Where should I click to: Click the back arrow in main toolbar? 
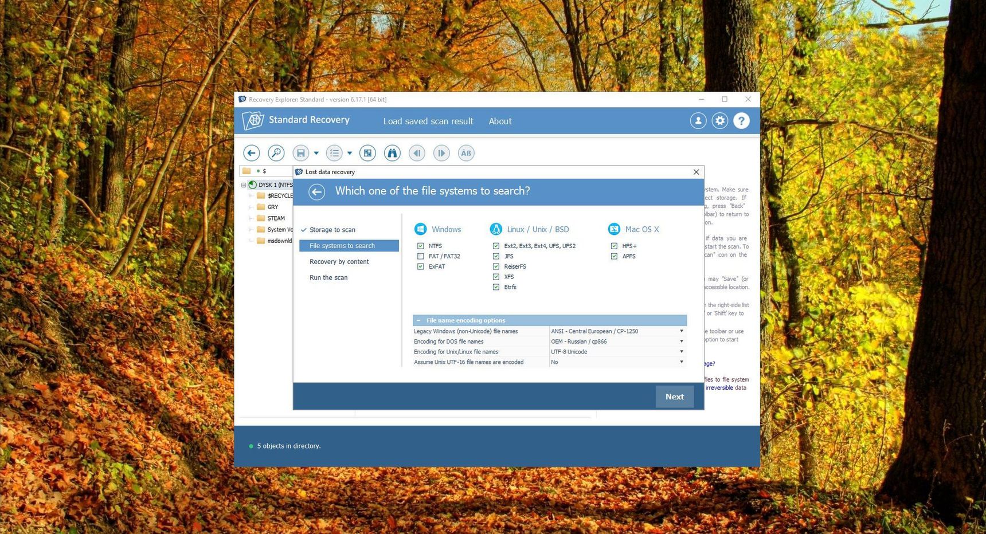[x=251, y=153]
